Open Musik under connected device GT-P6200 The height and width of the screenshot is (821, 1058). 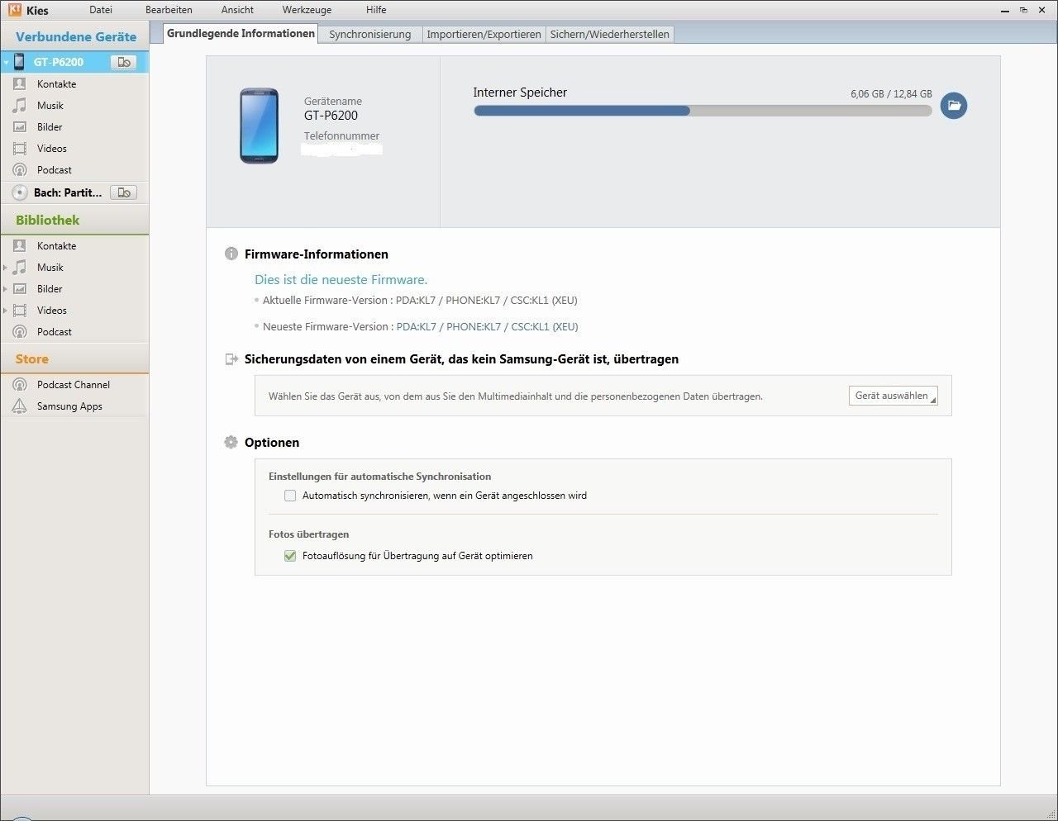tap(50, 105)
